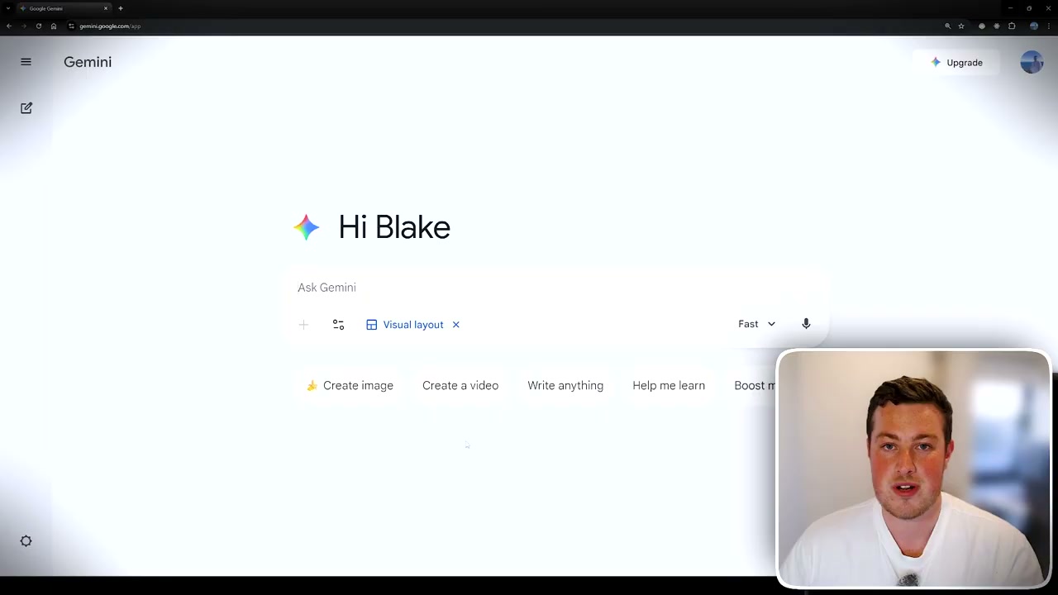Open Gemini settings gear in sidebar
The image size is (1058, 595).
click(x=26, y=541)
